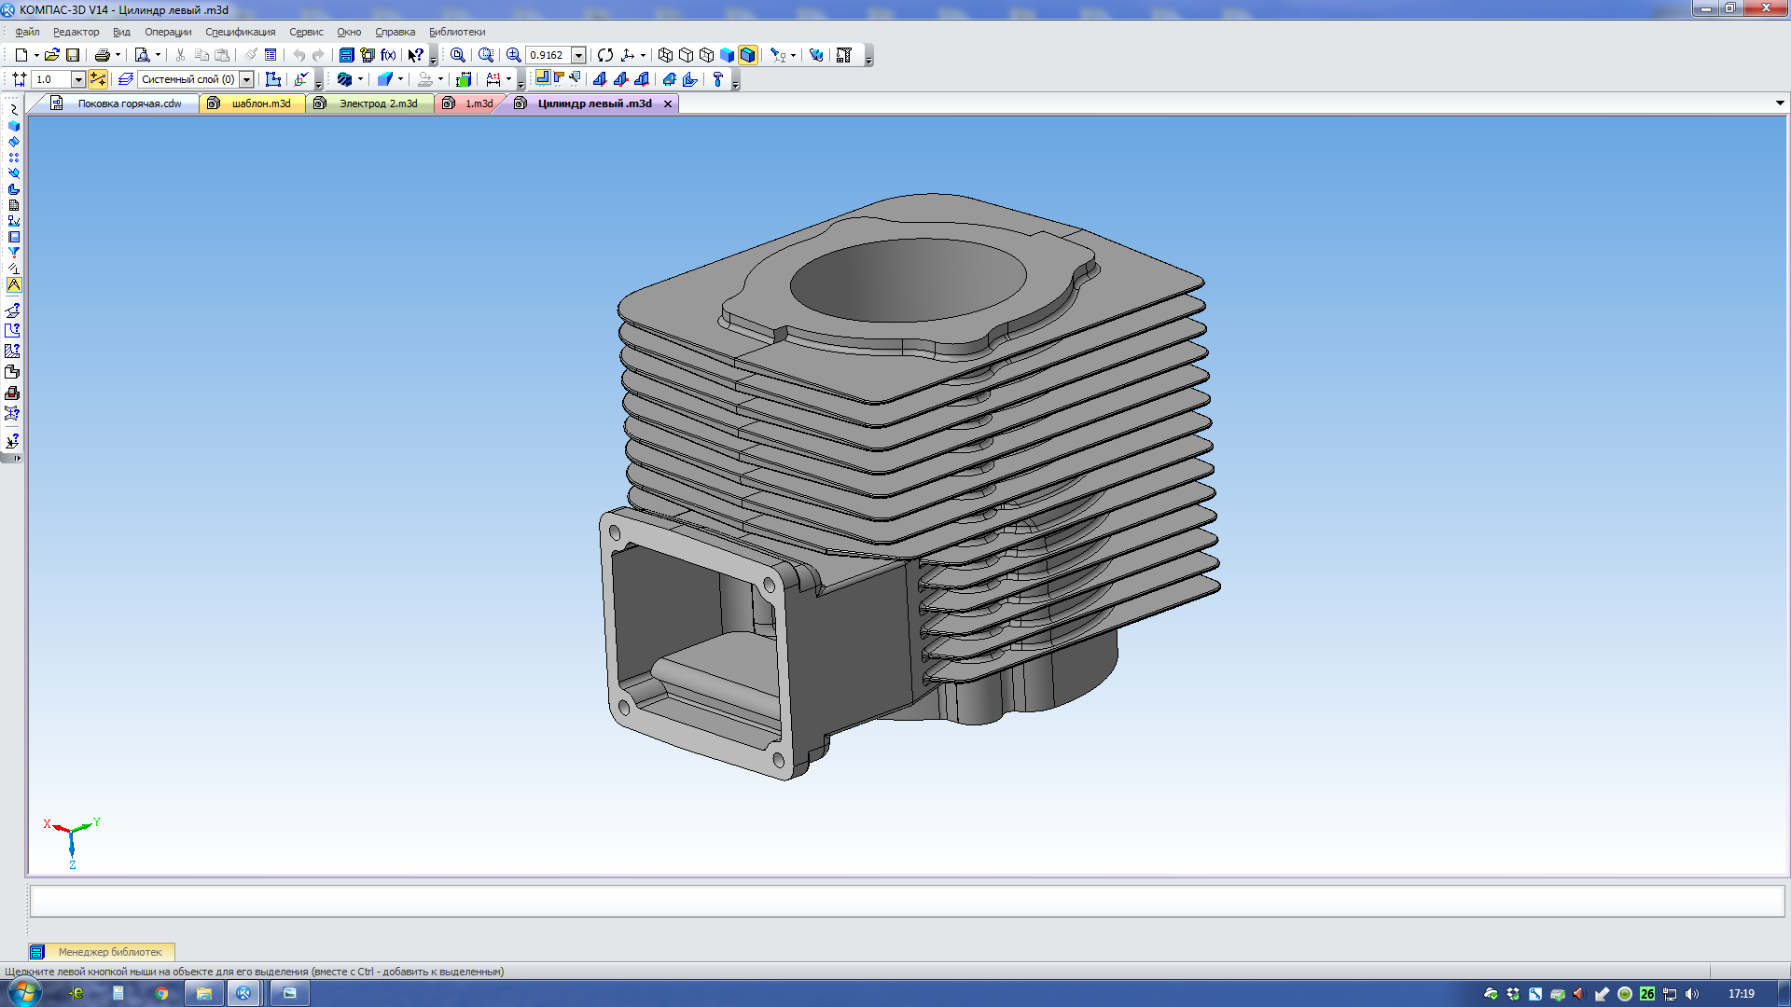The width and height of the screenshot is (1791, 1007).
Task: Expand the New document dropdown arrow
Action: [x=36, y=55]
